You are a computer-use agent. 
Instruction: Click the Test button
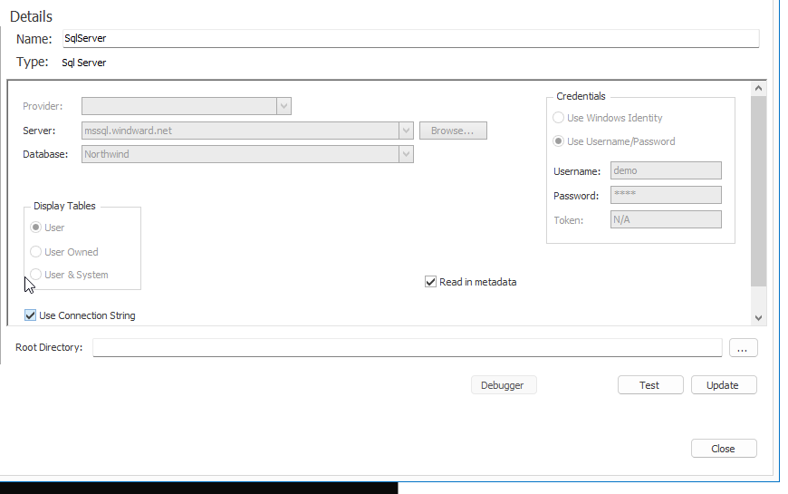pyautogui.click(x=649, y=385)
